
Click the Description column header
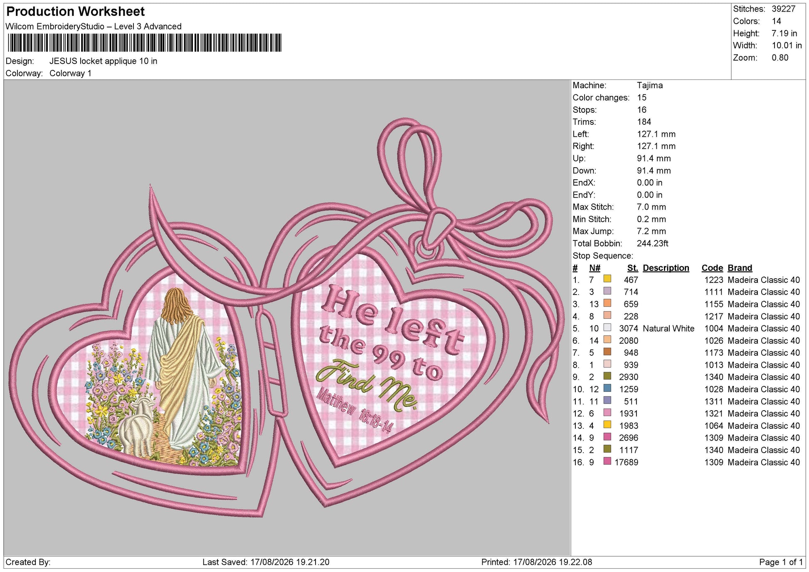666,268
